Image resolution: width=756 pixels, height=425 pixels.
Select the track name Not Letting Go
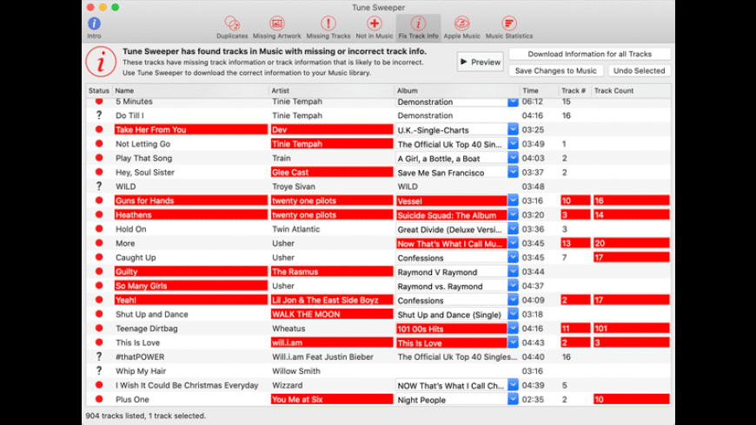(143, 143)
